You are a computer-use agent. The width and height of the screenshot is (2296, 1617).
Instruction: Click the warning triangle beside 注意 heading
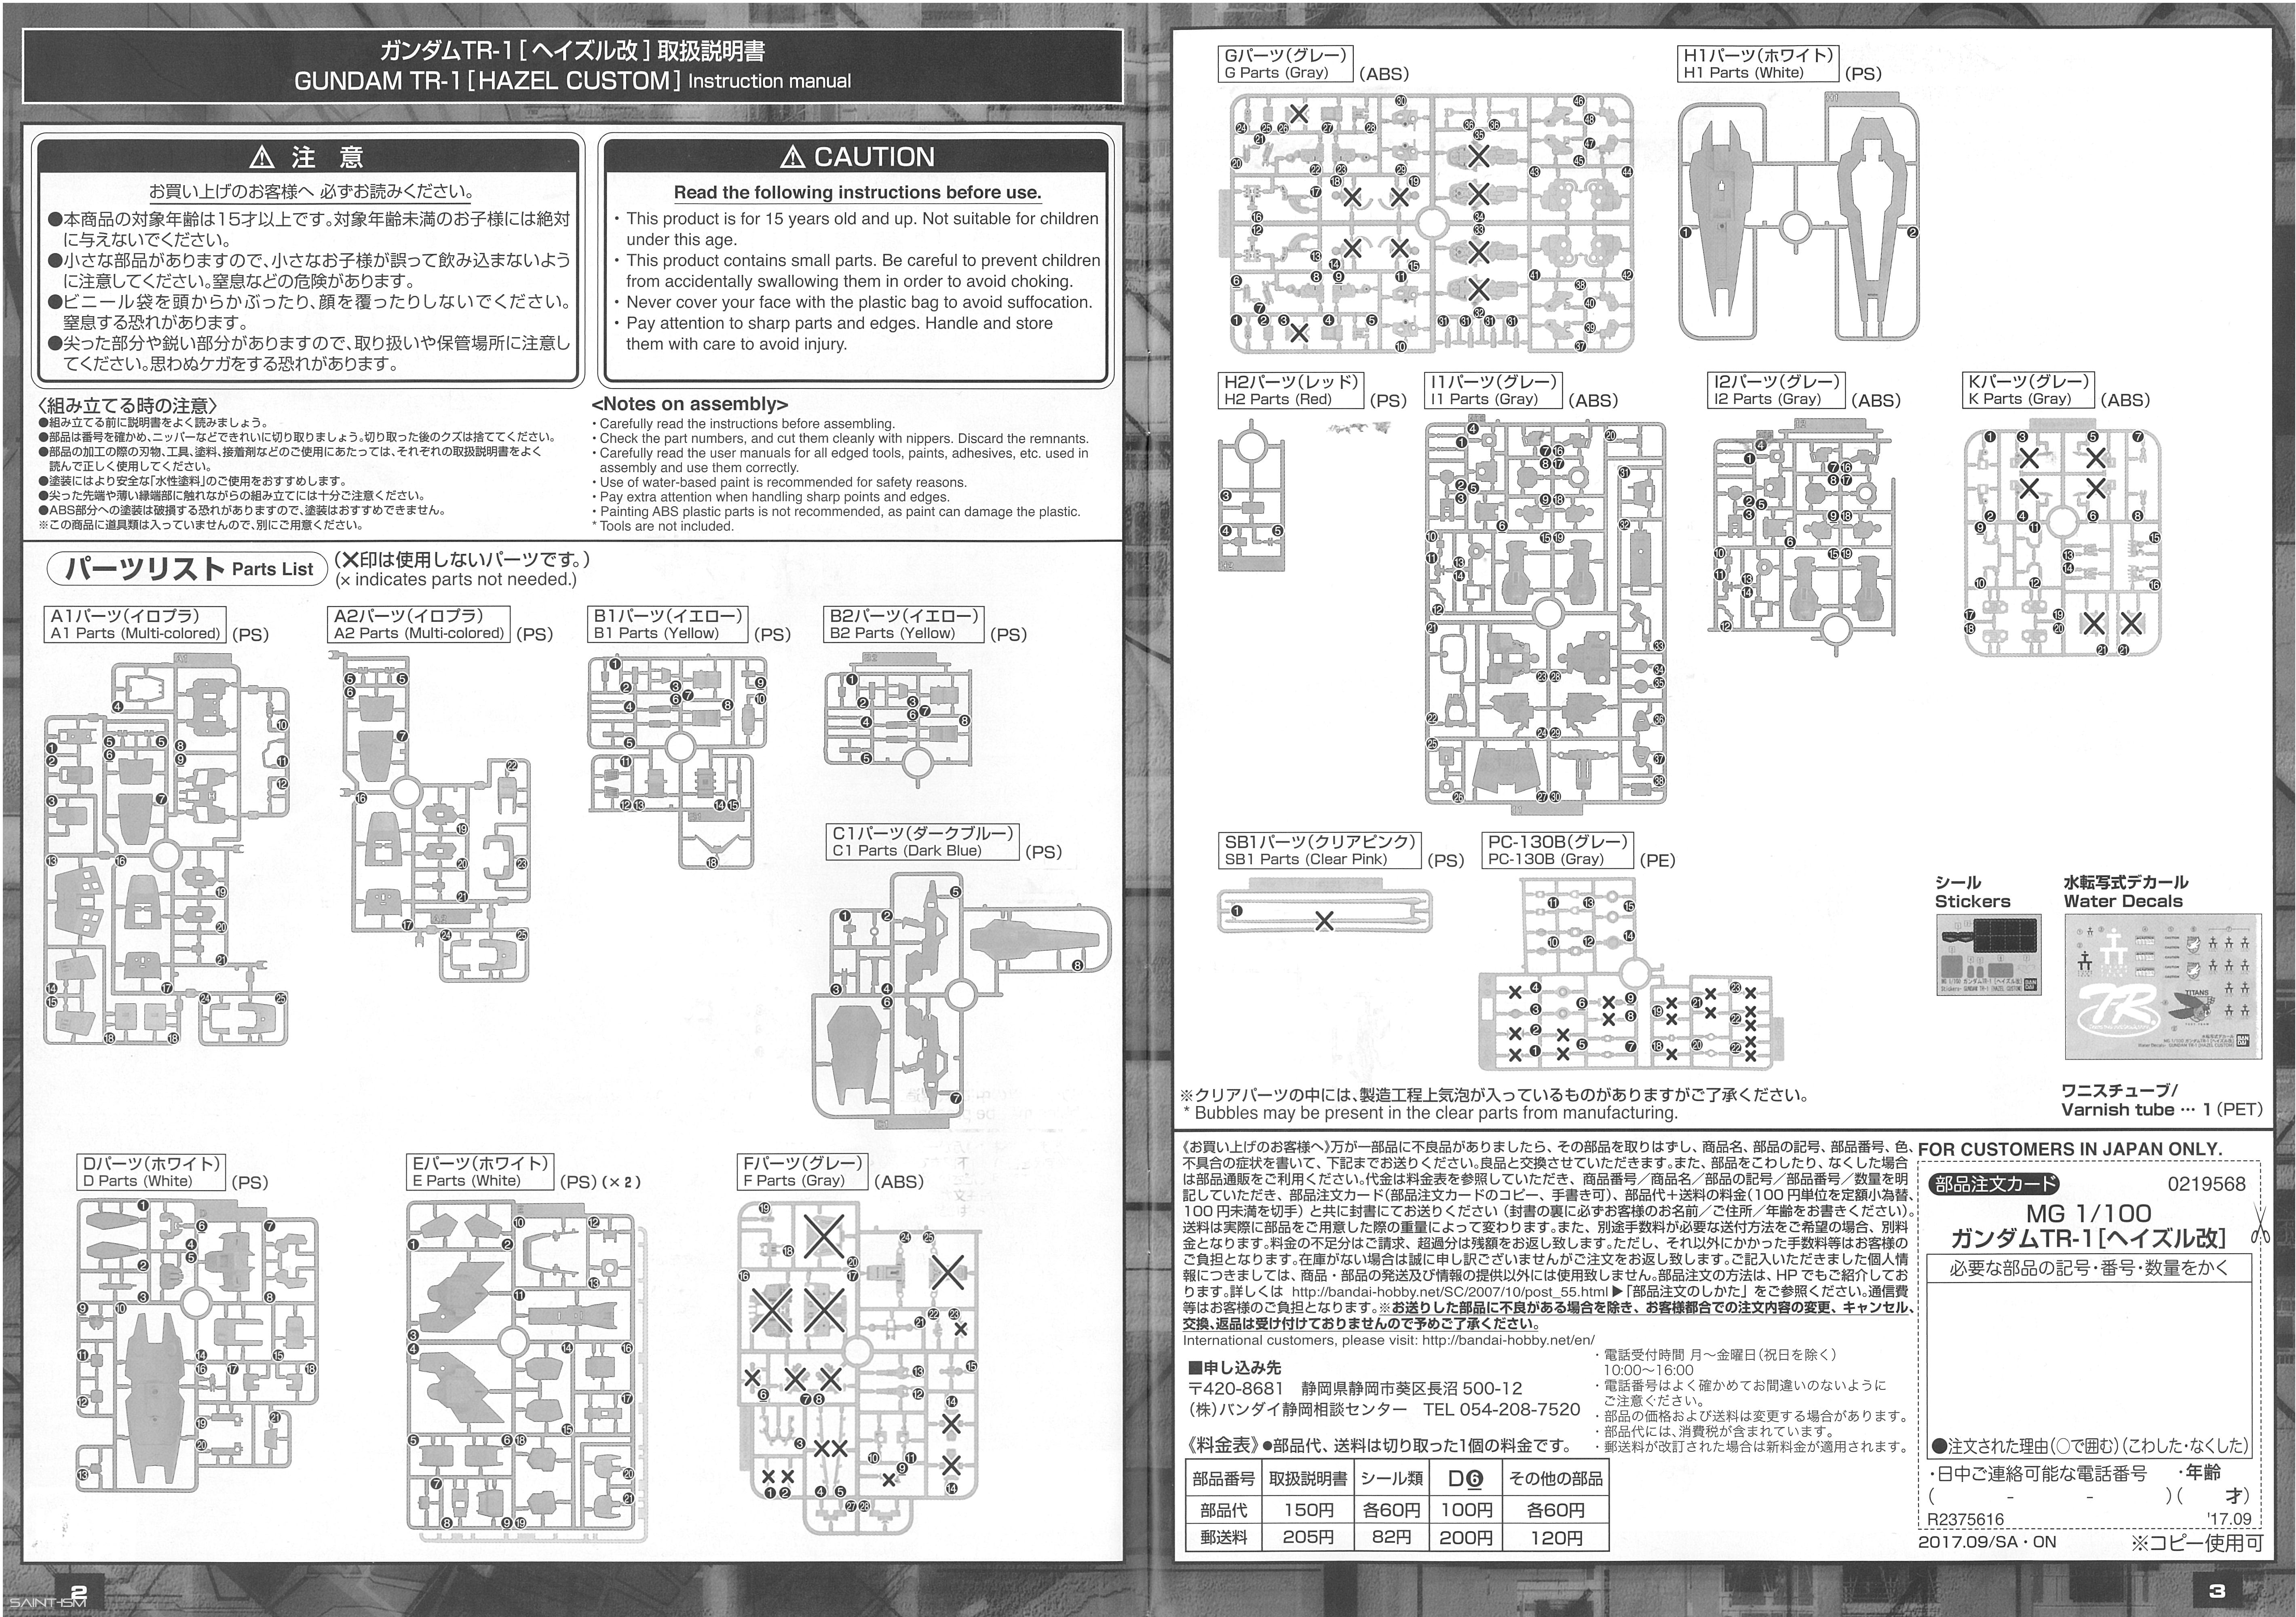coord(262,157)
